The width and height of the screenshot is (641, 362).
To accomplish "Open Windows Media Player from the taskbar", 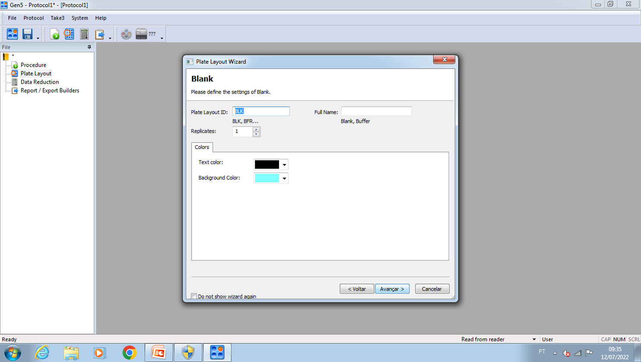I will pyautogui.click(x=100, y=353).
